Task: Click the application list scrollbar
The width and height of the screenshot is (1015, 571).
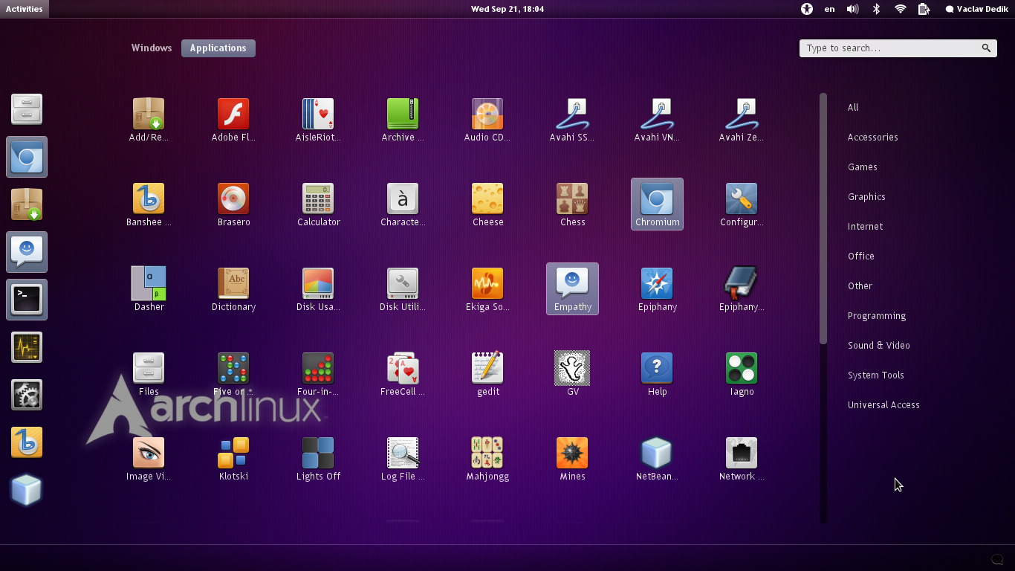Action: pyautogui.click(x=823, y=219)
